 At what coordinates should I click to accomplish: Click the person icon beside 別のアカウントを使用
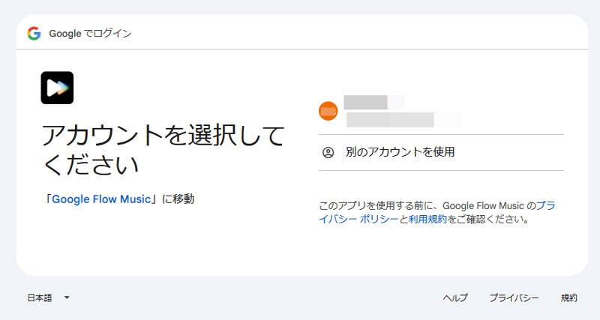pos(328,152)
